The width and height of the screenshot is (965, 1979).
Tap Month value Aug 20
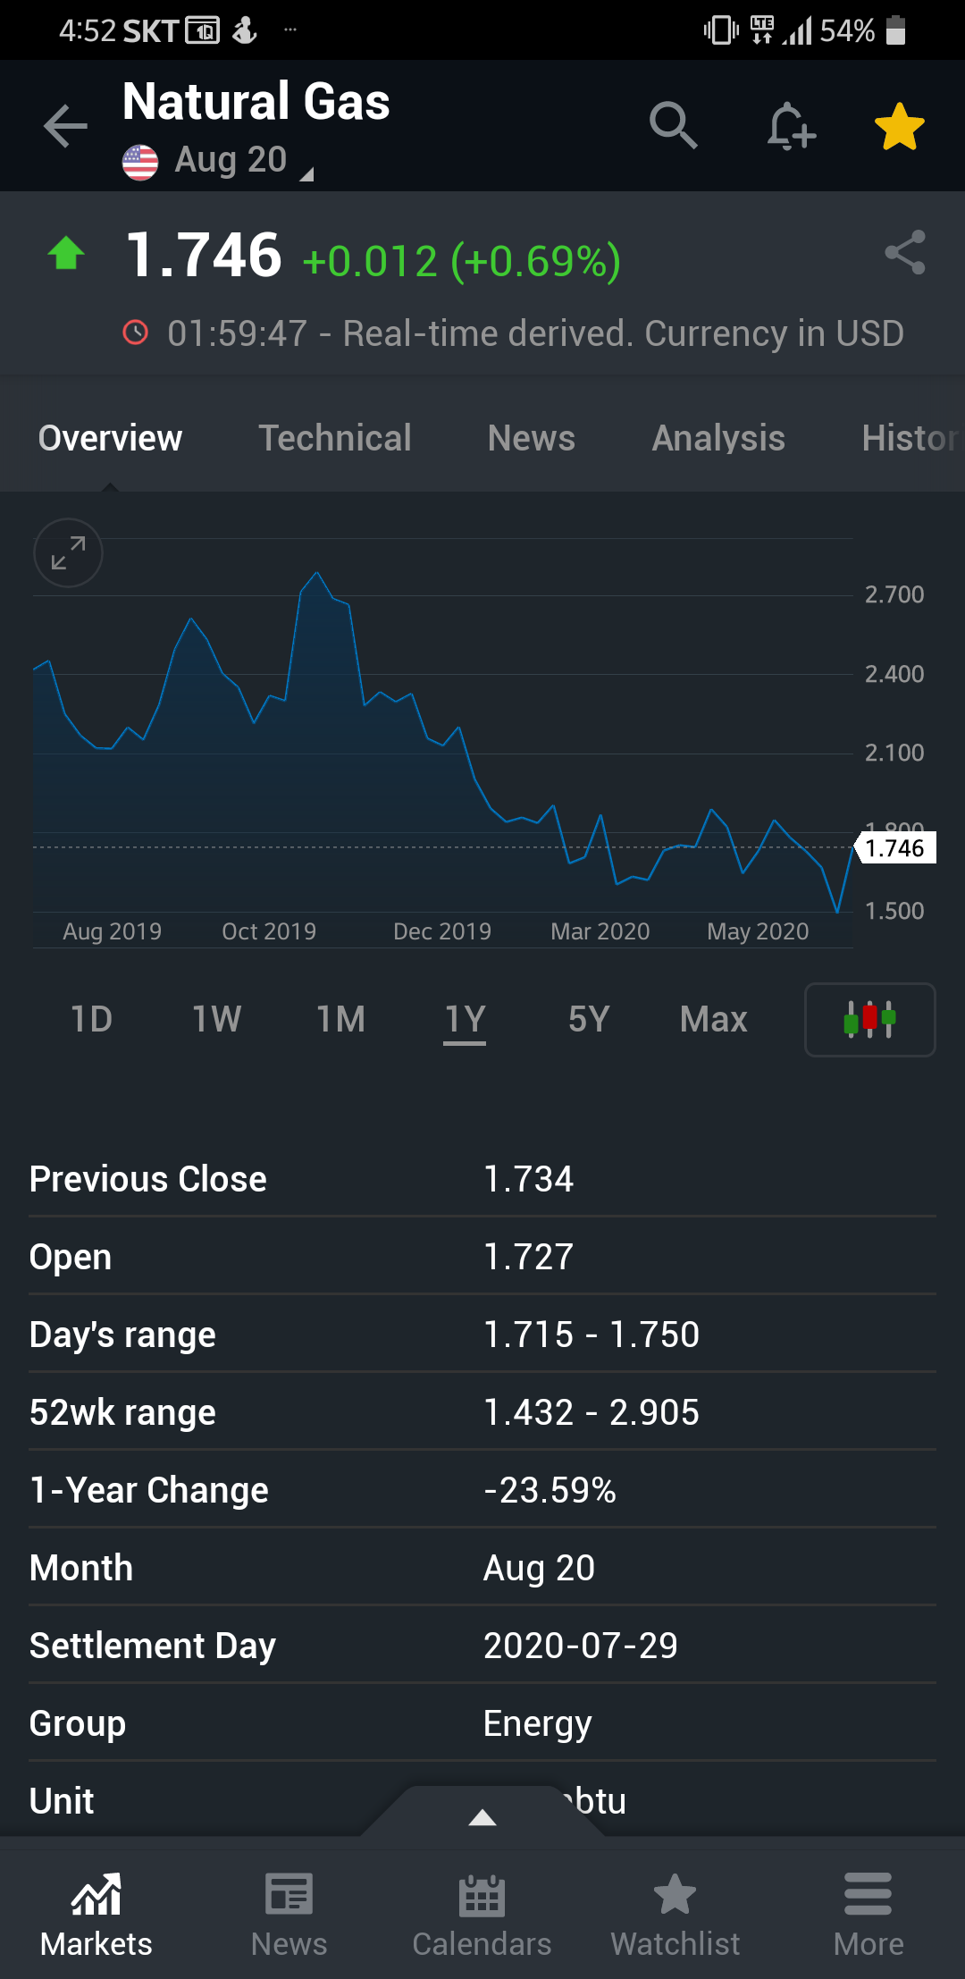[540, 1568]
